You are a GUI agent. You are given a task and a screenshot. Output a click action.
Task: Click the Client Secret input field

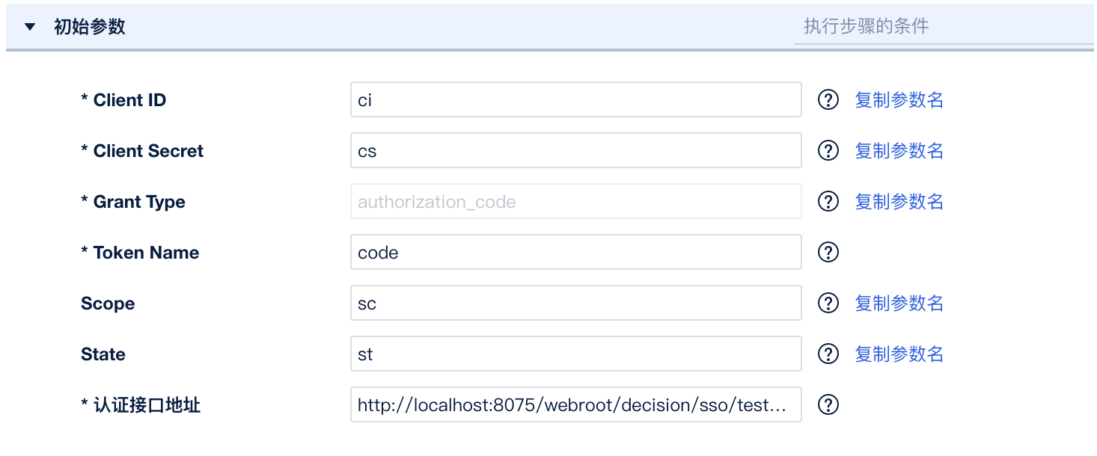pos(575,151)
